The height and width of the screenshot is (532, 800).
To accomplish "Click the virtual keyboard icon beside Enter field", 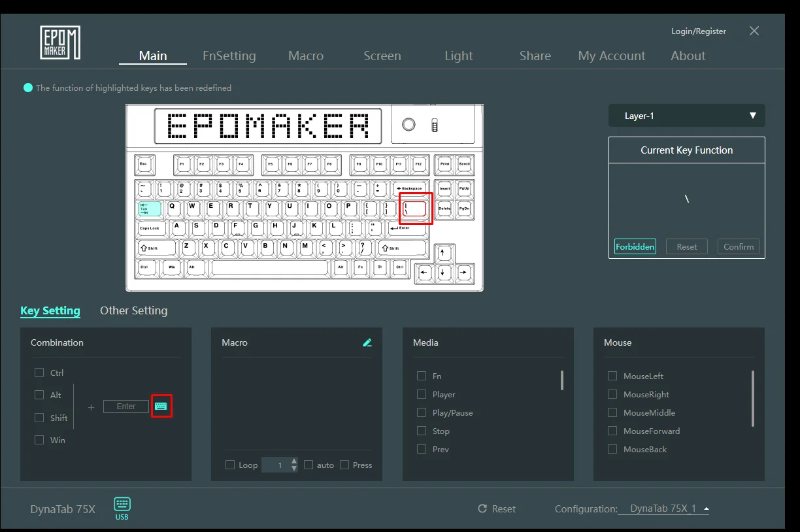I will 161,407.
